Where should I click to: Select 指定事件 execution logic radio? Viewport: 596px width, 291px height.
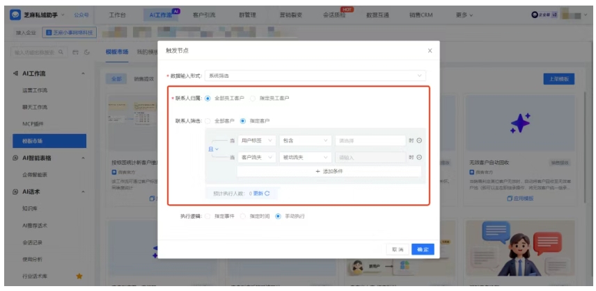207,217
